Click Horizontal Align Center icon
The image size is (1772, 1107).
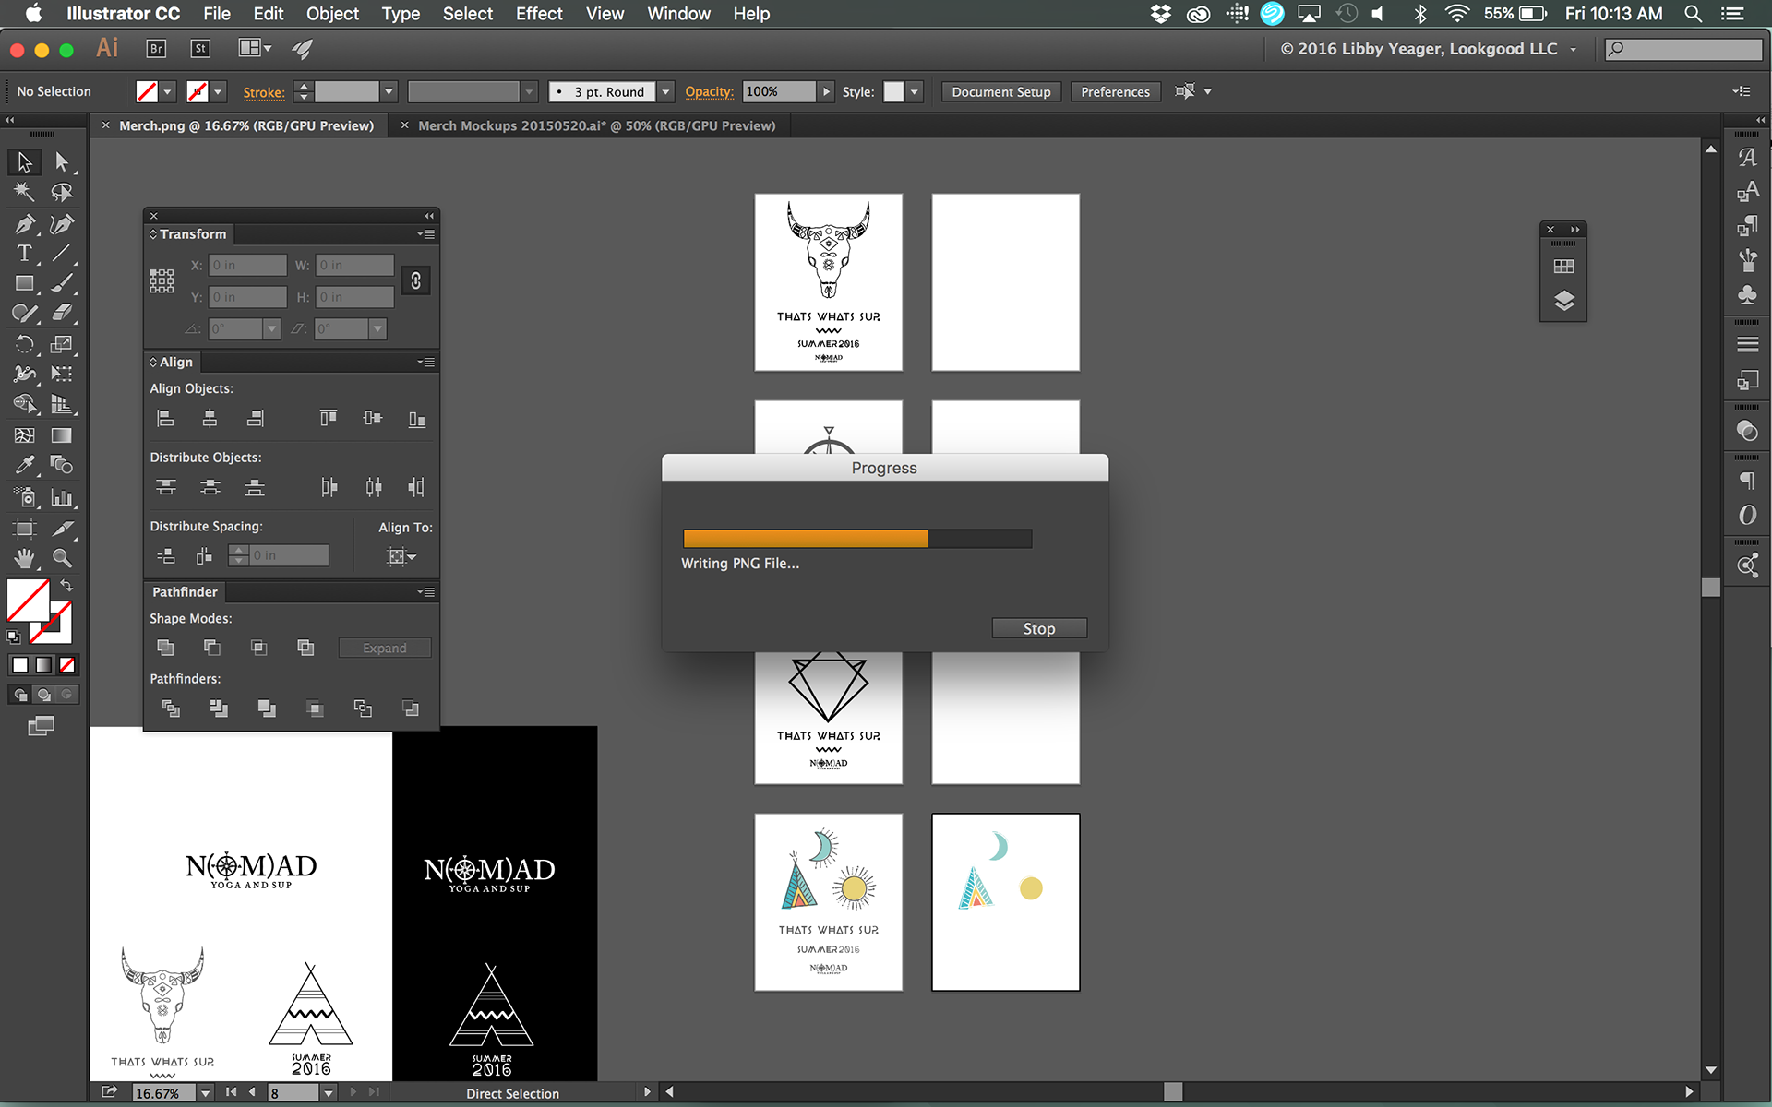pos(210,419)
